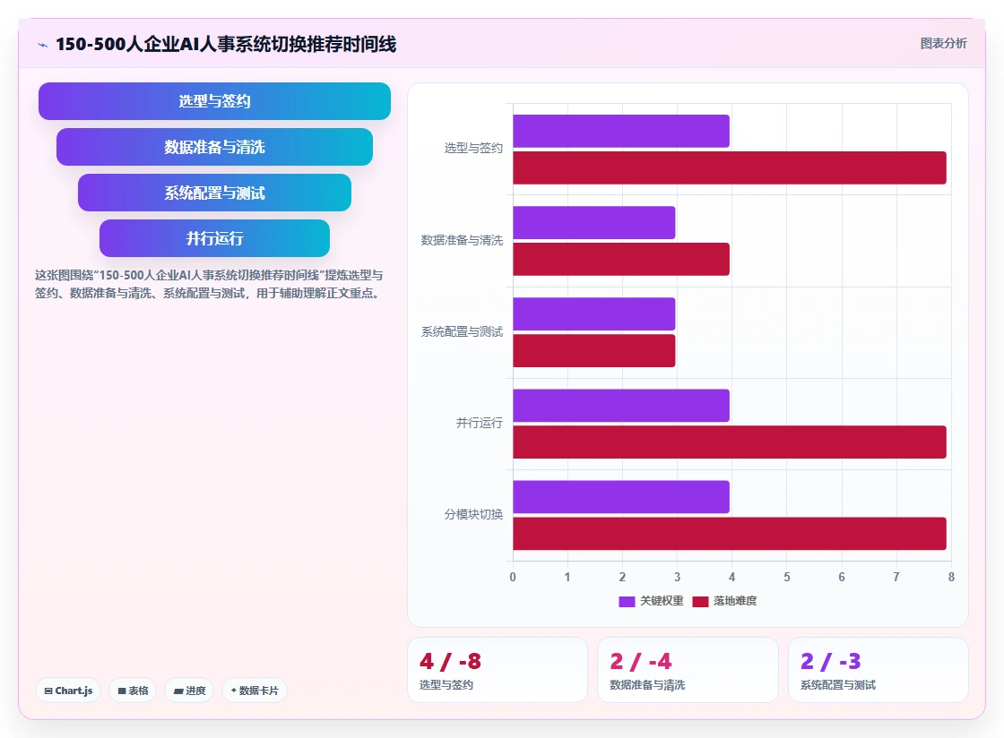Toggle the 落地难度 legend item

point(725,601)
